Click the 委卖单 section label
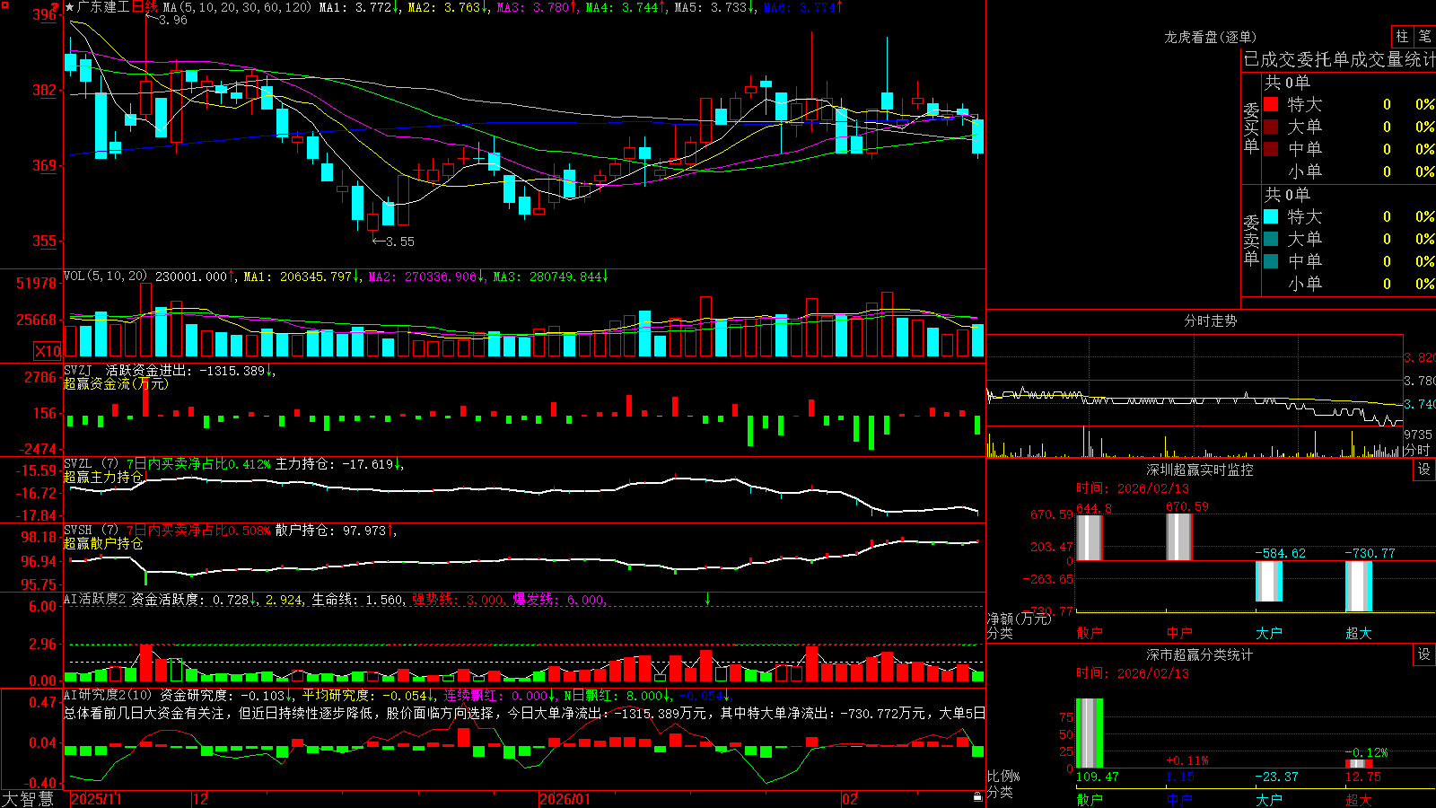 [x=1251, y=239]
